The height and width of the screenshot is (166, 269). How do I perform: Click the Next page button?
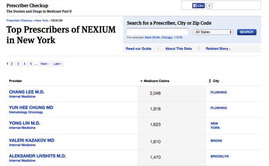pyautogui.click(x=45, y=64)
